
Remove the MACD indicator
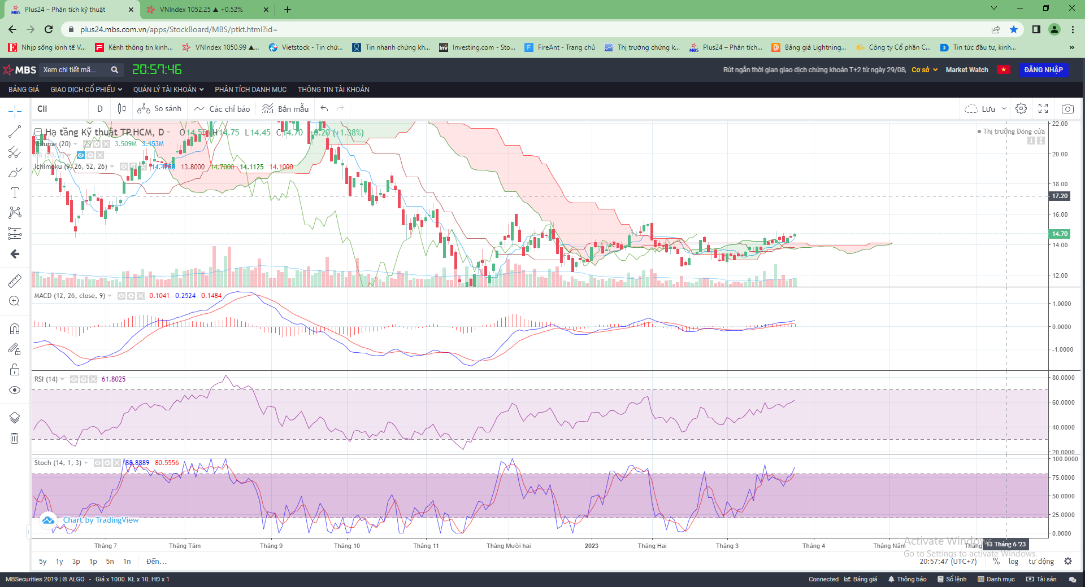141,296
